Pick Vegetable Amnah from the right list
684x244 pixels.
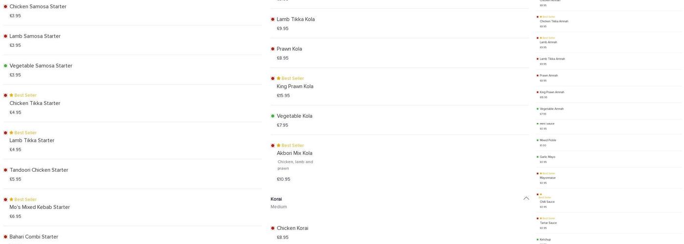[x=552, y=109]
